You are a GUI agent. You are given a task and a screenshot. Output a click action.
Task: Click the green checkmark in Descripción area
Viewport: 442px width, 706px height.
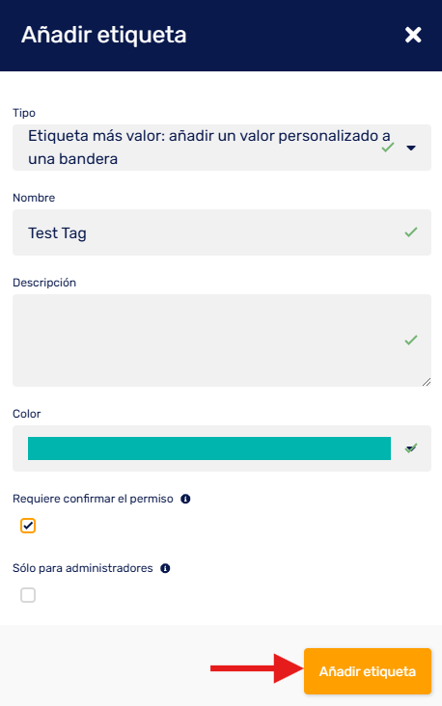click(x=411, y=339)
